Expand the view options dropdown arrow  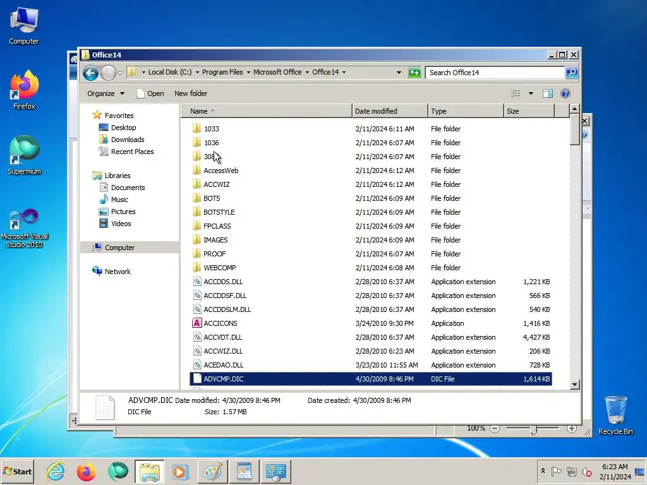[531, 93]
